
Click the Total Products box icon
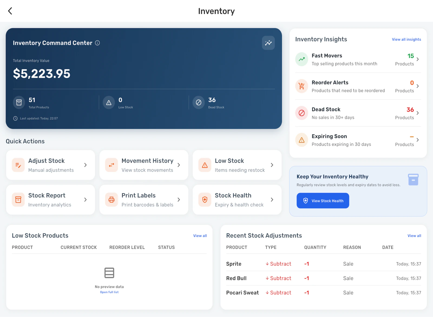point(19,103)
